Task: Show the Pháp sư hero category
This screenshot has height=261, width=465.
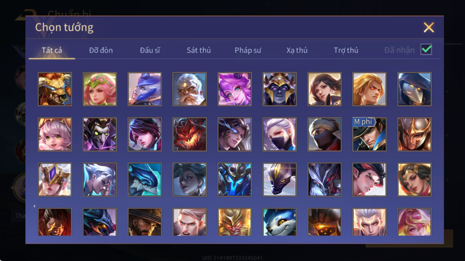Action: 248,50
